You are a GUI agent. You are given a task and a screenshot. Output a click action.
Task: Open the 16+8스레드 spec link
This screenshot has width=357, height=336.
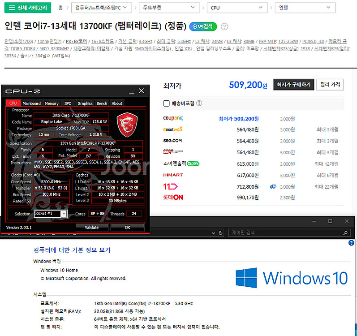103,41
